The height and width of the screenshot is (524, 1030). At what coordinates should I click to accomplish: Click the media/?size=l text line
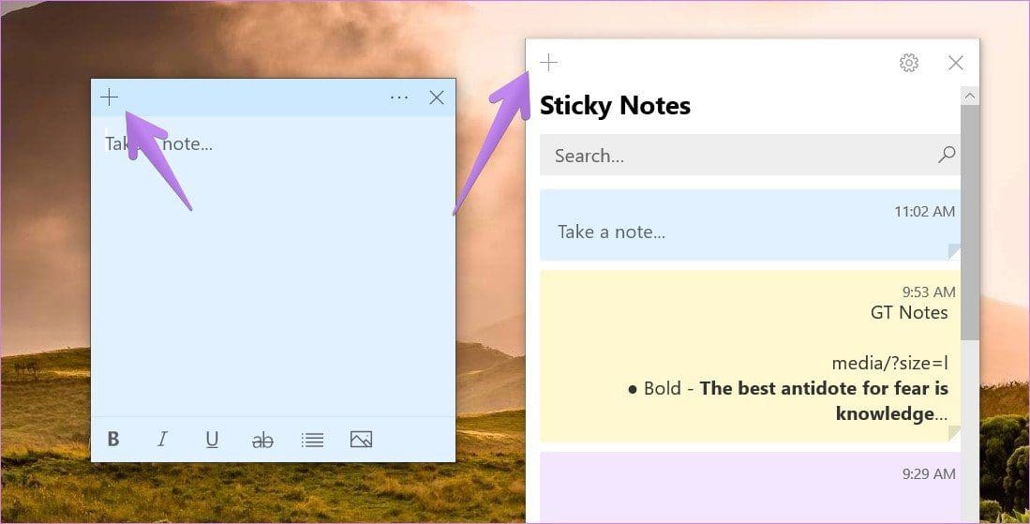tap(889, 363)
